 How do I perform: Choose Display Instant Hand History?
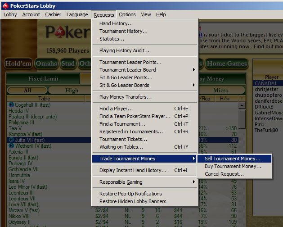click(144, 170)
